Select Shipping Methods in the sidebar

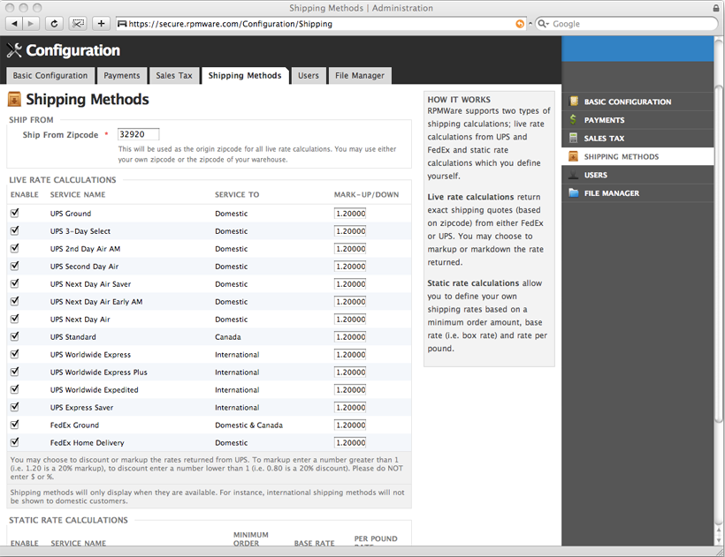coord(637,156)
